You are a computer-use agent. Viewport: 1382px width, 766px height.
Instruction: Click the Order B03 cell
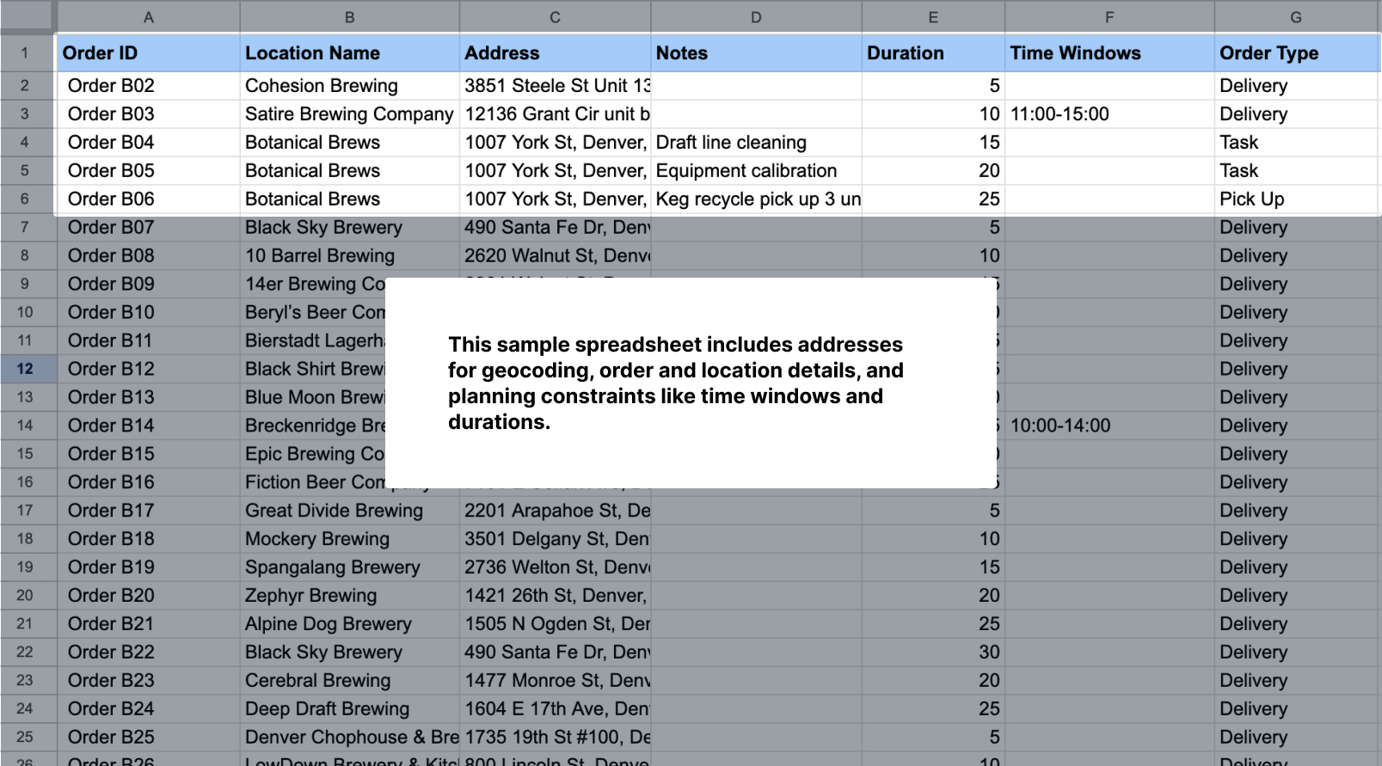[x=148, y=113]
